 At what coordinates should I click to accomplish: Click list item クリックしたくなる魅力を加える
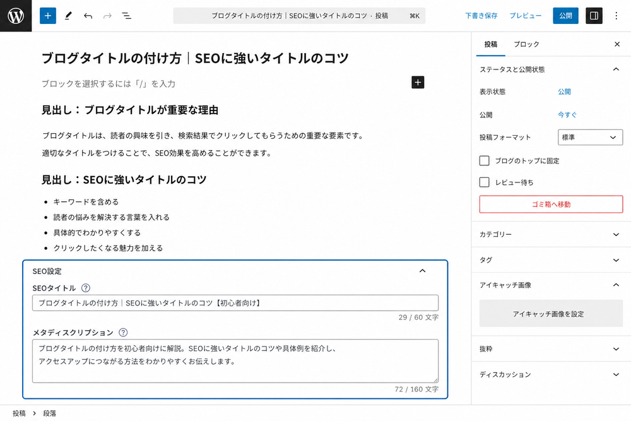(109, 248)
